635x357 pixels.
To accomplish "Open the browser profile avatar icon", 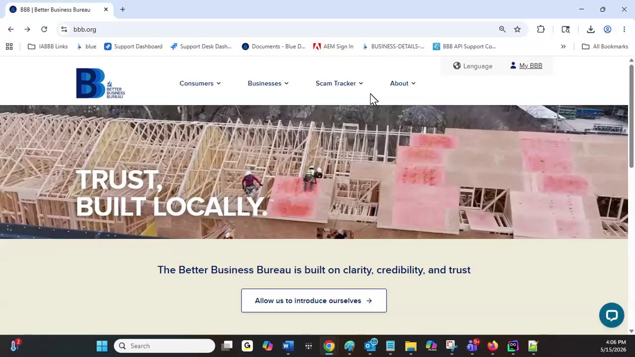I will pyautogui.click(x=607, y=29).
